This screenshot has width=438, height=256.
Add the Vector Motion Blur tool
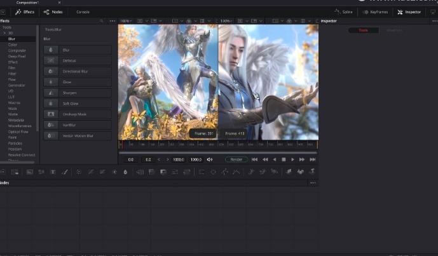(x=78, y=136)
